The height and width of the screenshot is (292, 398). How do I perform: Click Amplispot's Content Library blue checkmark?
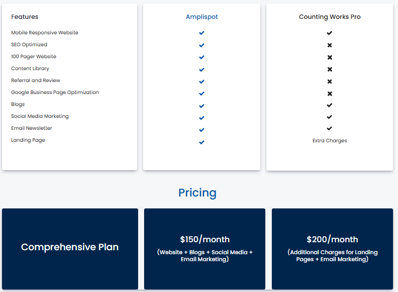pos(202,69)
